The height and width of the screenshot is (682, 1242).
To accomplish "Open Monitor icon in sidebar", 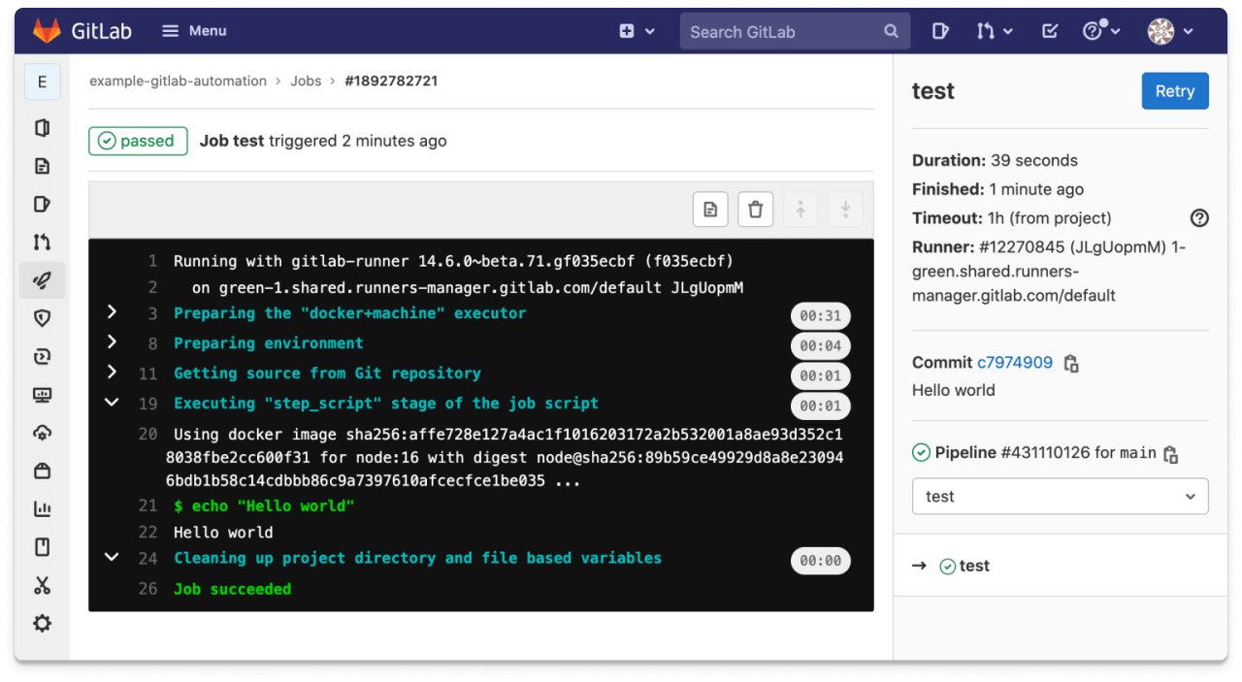I will click(42, 395).
